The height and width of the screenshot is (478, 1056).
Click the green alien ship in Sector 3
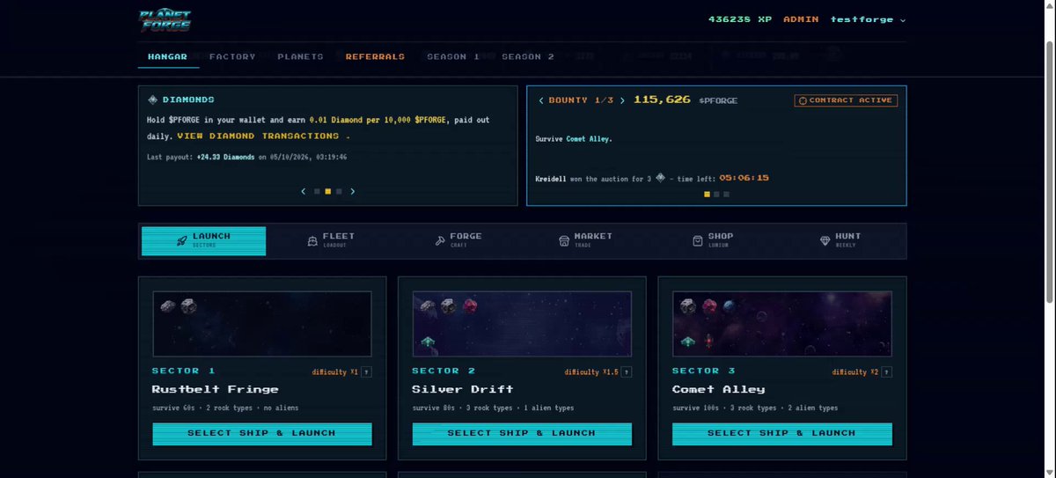(687, 341)
